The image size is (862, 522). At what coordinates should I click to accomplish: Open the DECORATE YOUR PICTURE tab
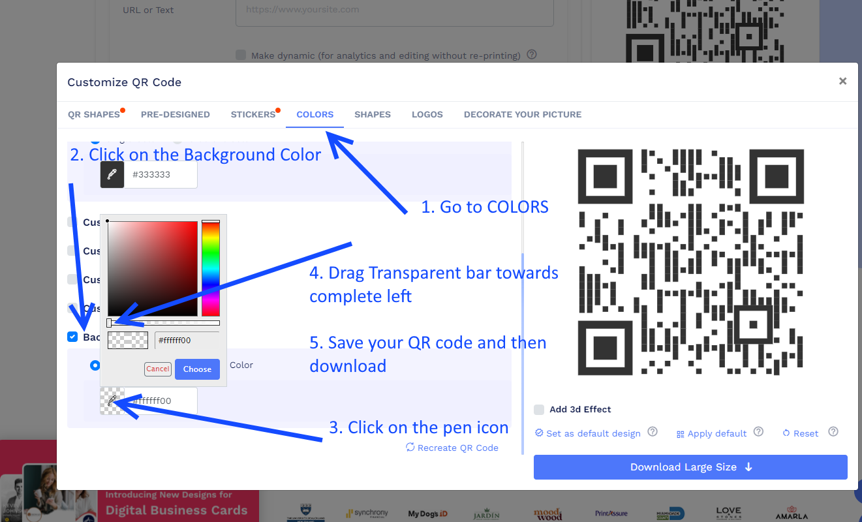click(522, 114)
